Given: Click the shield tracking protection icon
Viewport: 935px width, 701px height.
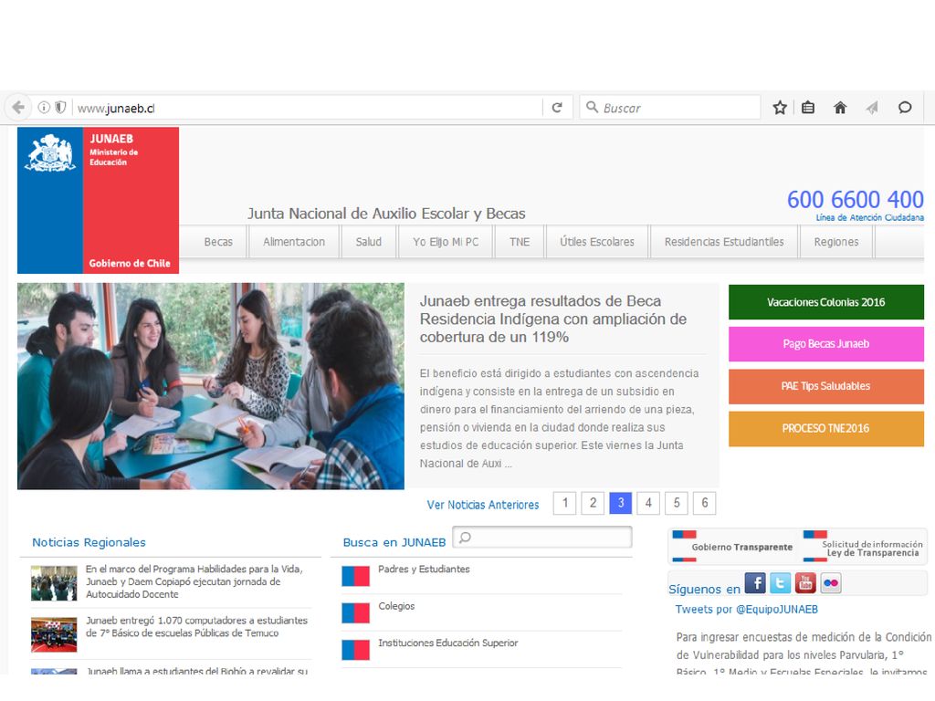Looking at the screenshot, I should 60,108.
